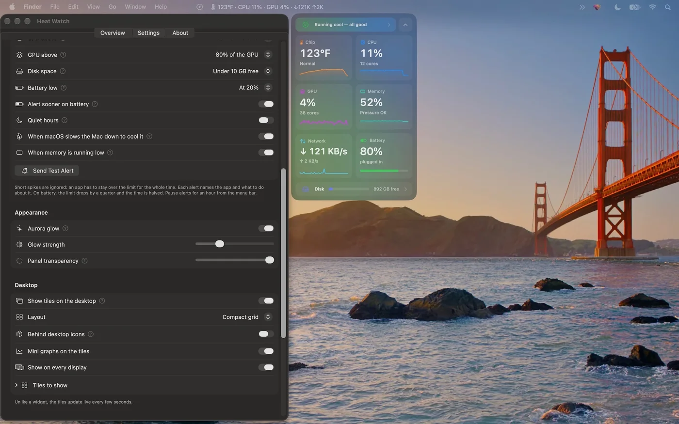Open help for Behind desktop icons
679x424 pixels.
[x=91, y=334]
